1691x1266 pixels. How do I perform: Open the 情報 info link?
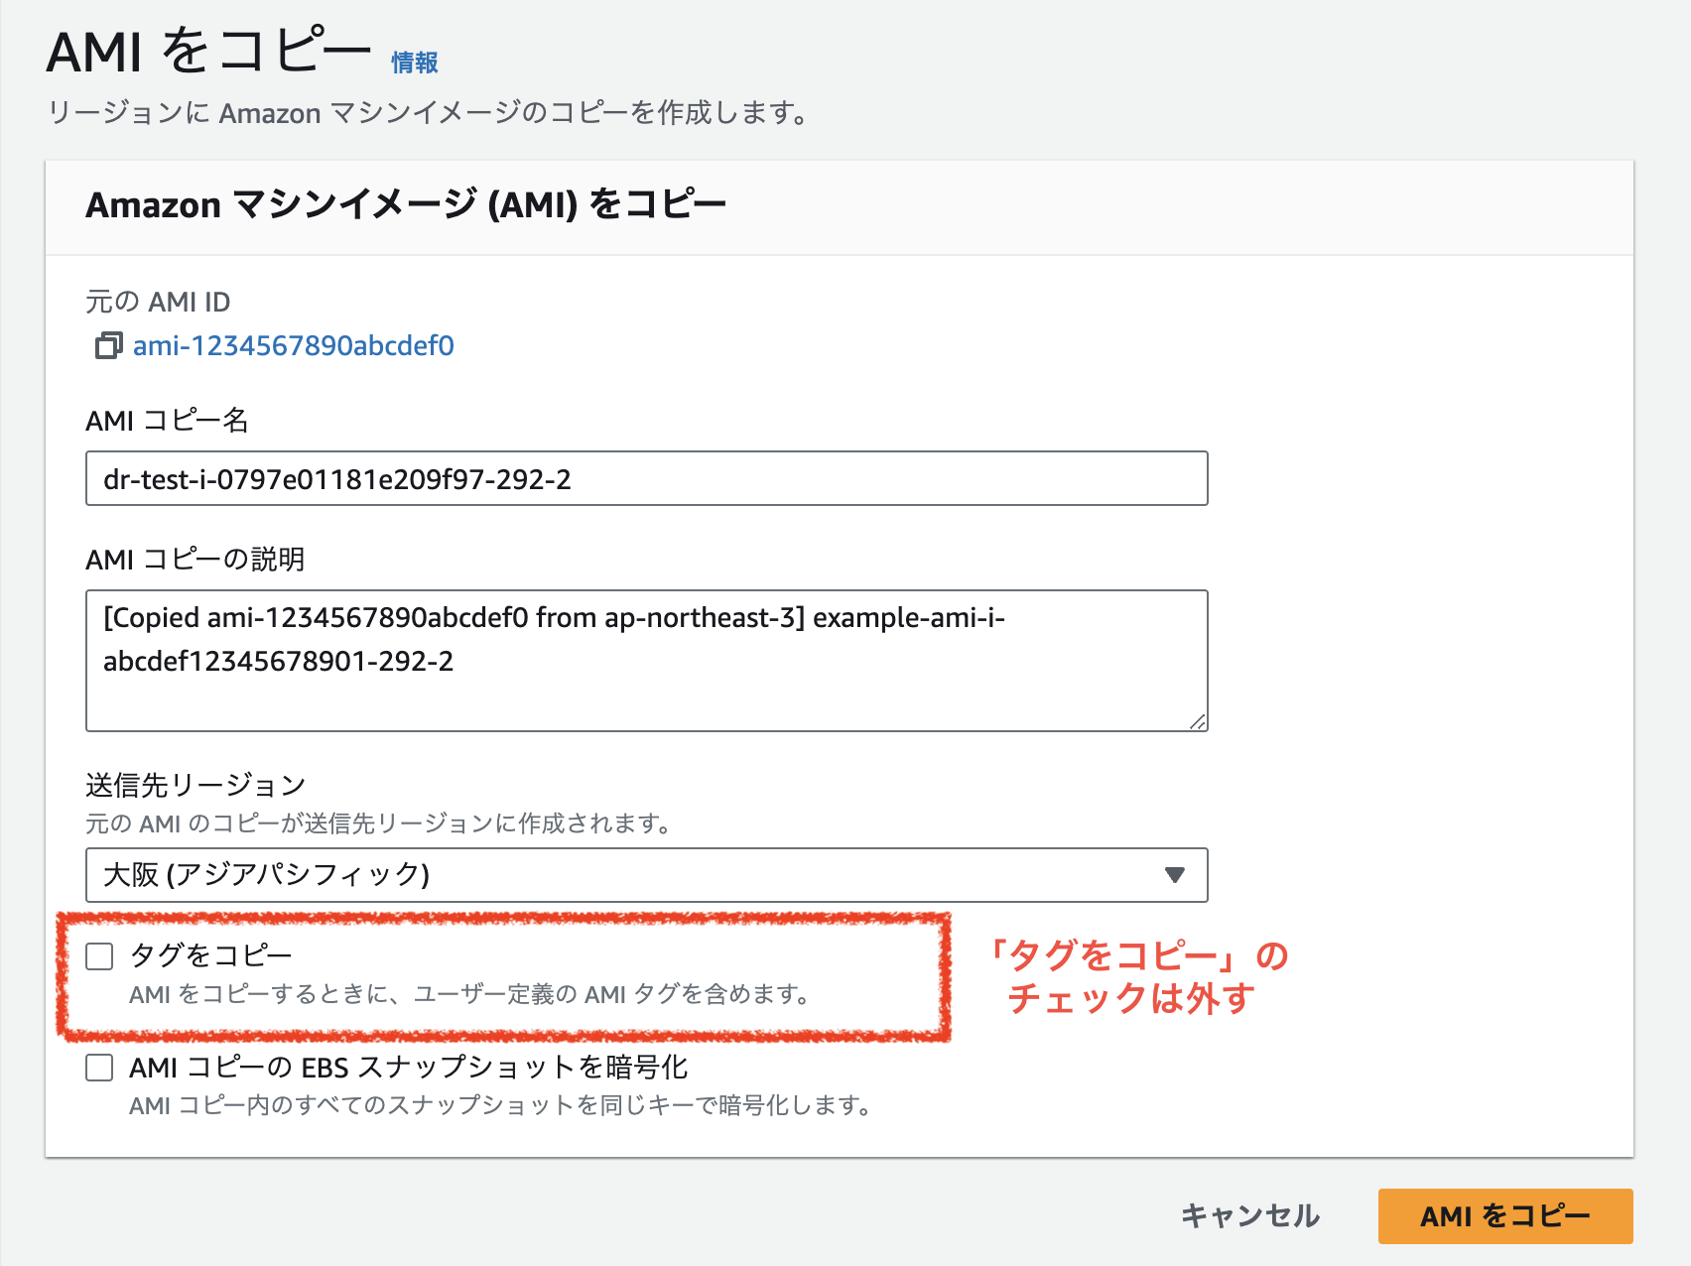[x=414, y=63]
